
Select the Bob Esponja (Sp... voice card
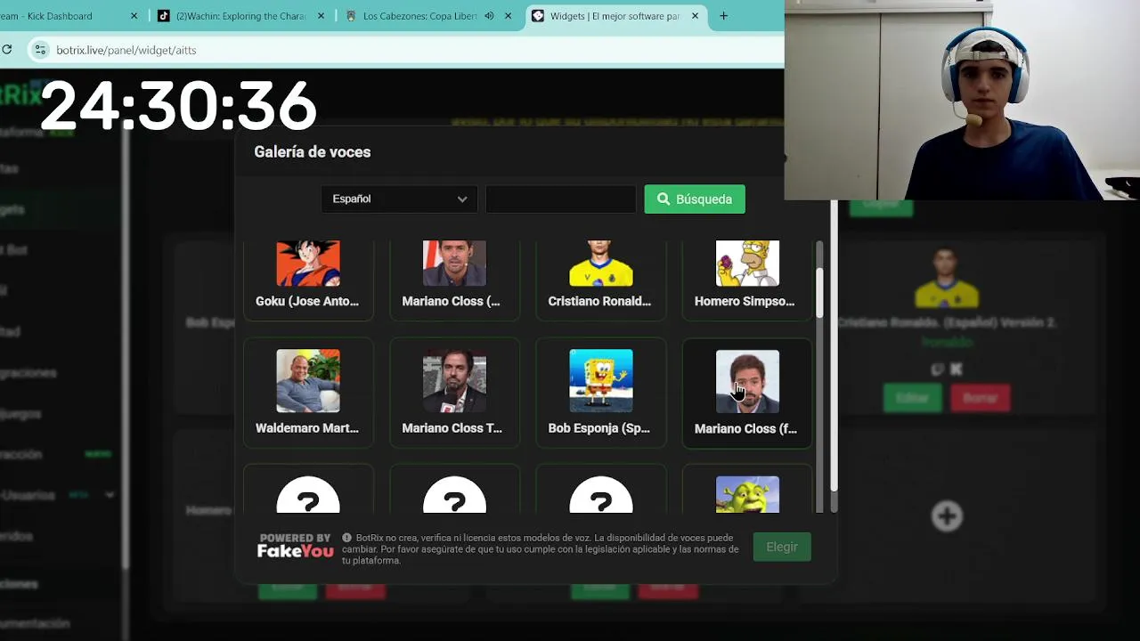point(600,392)
